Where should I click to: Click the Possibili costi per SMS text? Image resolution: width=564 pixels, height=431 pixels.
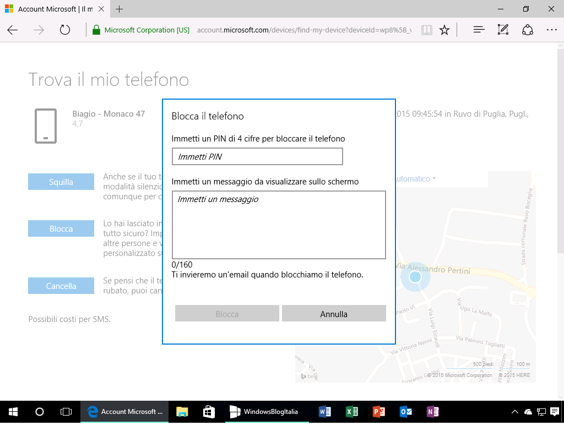tap(69, 319)
